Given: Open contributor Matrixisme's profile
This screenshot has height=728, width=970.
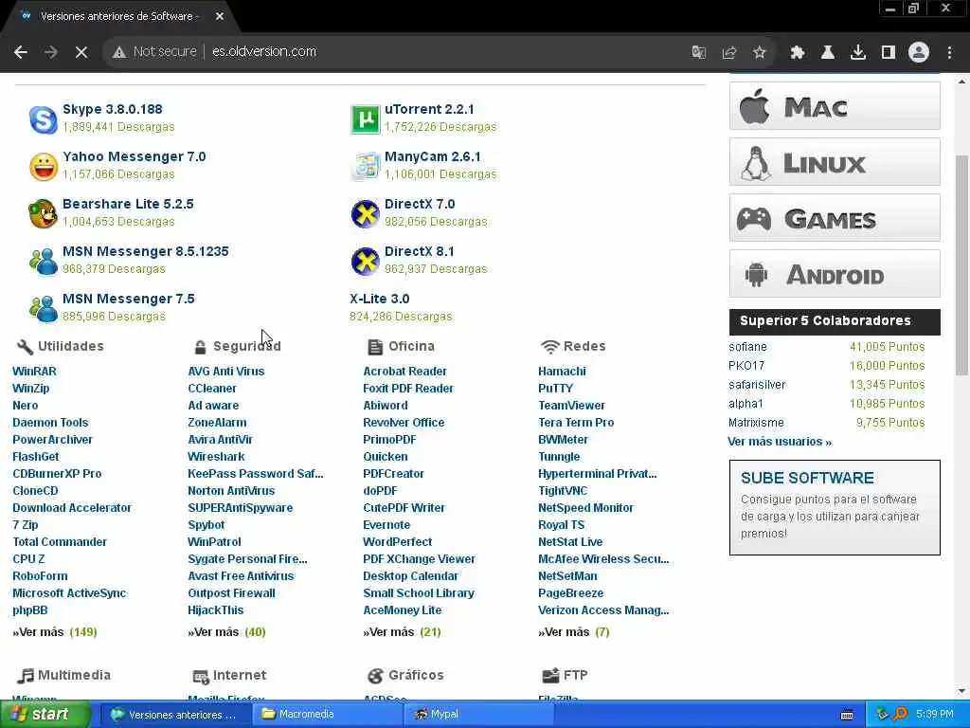Looking at the screenshot, I should point(756,423).
